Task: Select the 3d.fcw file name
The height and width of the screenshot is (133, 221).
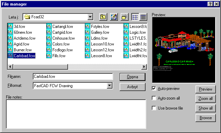Action: [x=19, y=27]
